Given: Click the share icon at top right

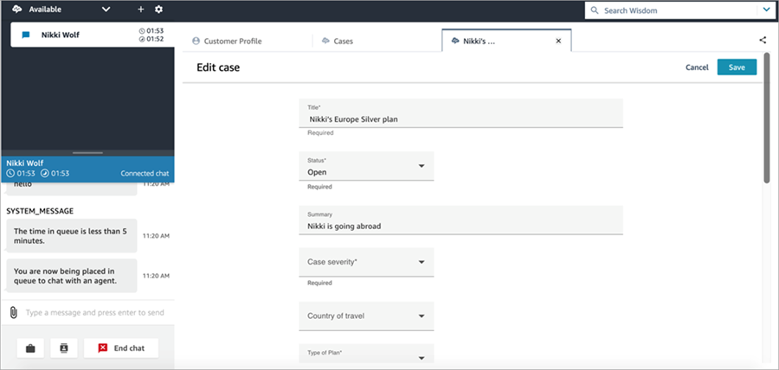Looking at the screenshot, I should coord(763,40).
